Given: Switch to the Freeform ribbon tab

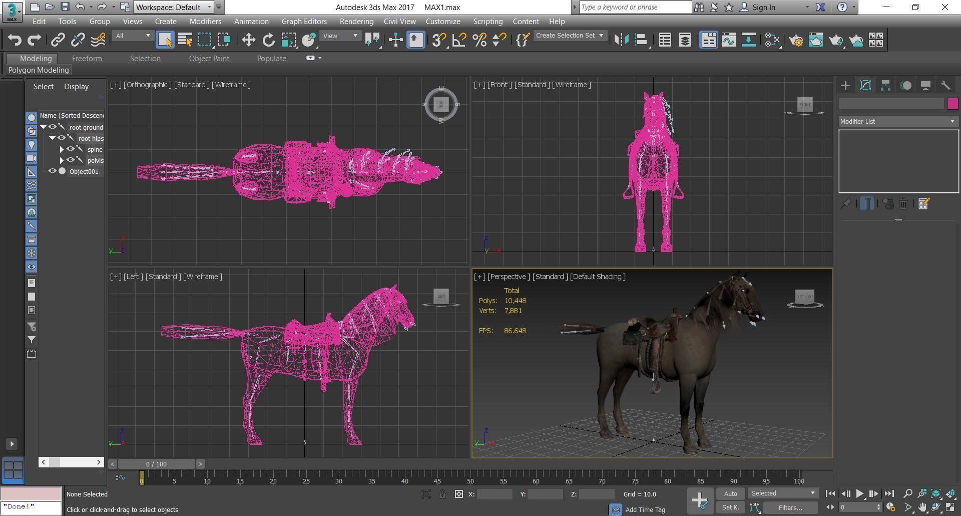Looking at the screenshot, I should [87, 58].
